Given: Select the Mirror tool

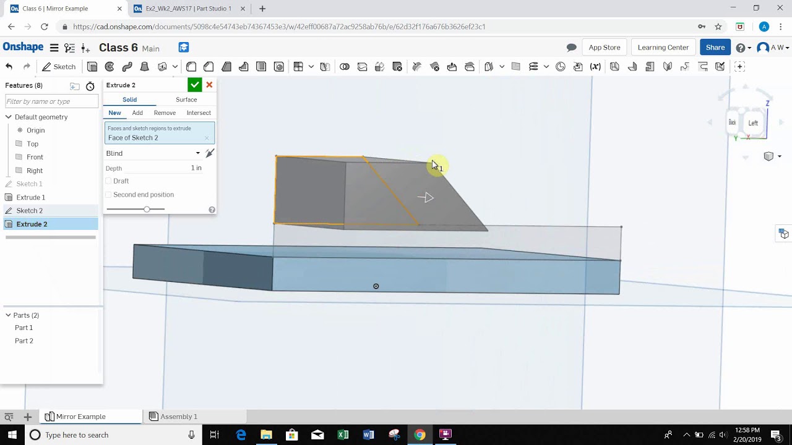Looking at the screenshot, I should pyautogui.click(x=325, y=67).
